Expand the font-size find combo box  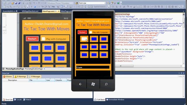point(105,3)
